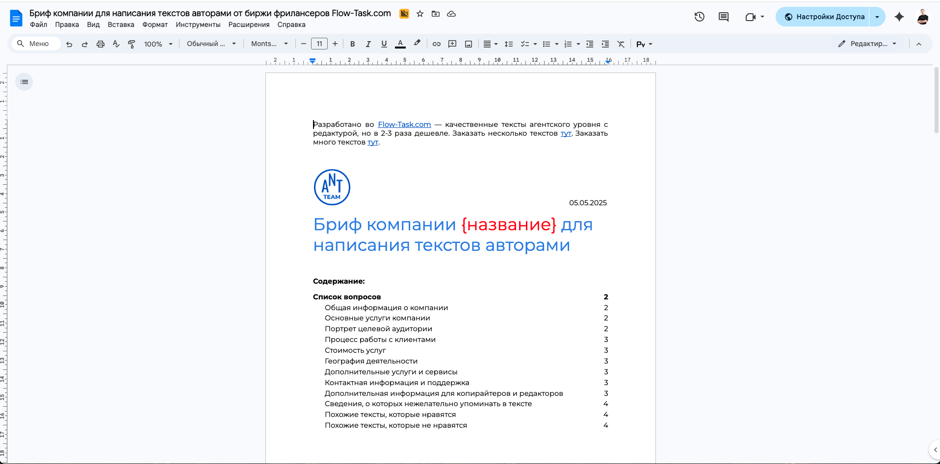Toggle italic formatting
Viewport: 940px width, 464px height.
coord(368,44)
